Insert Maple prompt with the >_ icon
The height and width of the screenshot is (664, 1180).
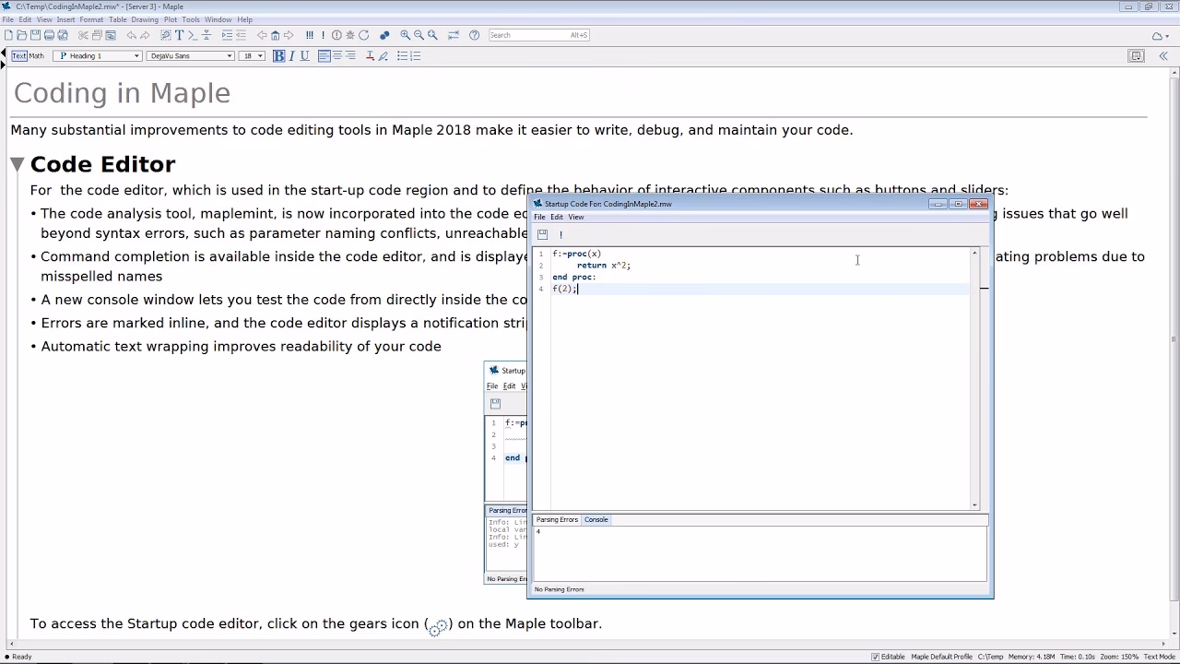[193, 35]
